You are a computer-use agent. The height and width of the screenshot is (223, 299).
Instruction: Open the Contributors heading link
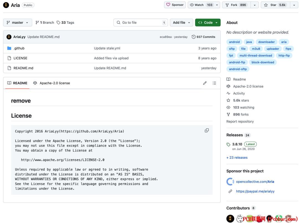point(241,208)
